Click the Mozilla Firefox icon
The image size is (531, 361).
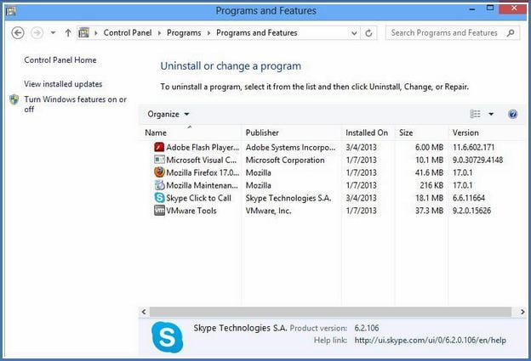click(x=159, y=172)
